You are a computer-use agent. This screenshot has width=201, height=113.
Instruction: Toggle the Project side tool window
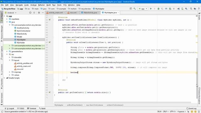(2, 17)
